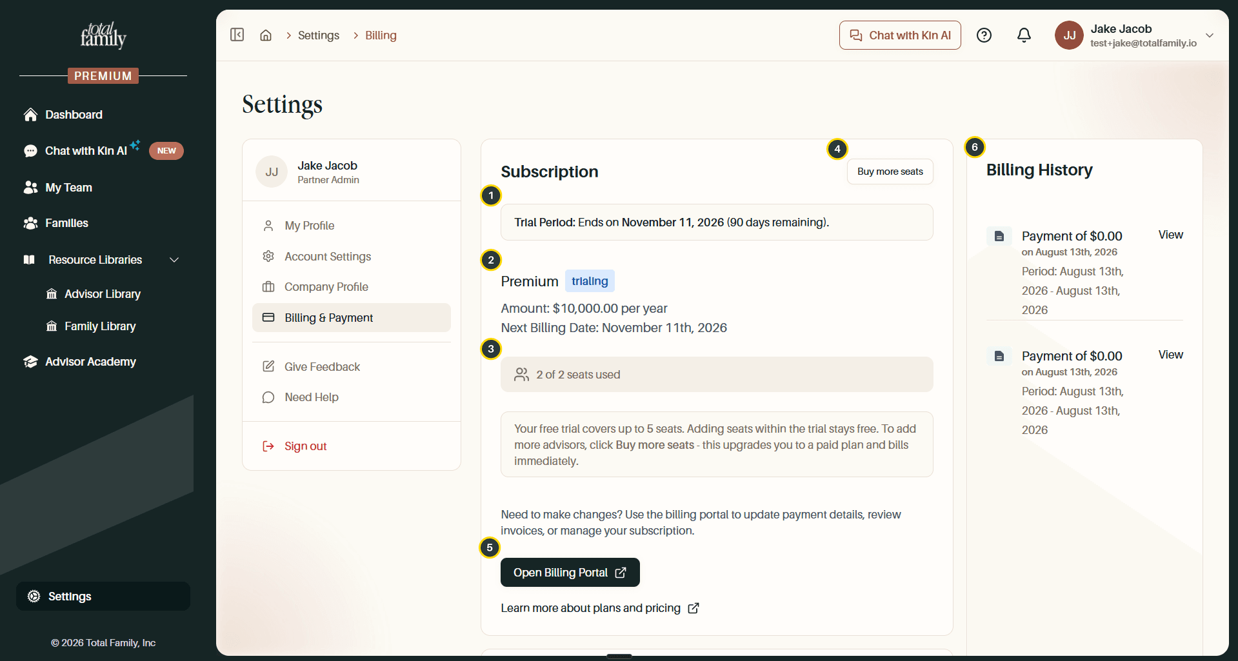Select Account Settings in settings menu
The image size is (1238, 661).
click(352, 257)
